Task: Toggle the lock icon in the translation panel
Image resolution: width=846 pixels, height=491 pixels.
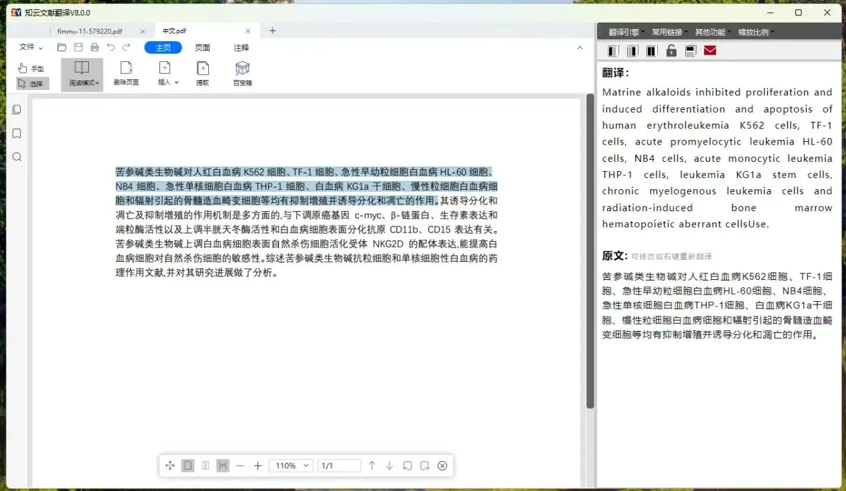Action: pyautogui.click(x=671, y=50)
